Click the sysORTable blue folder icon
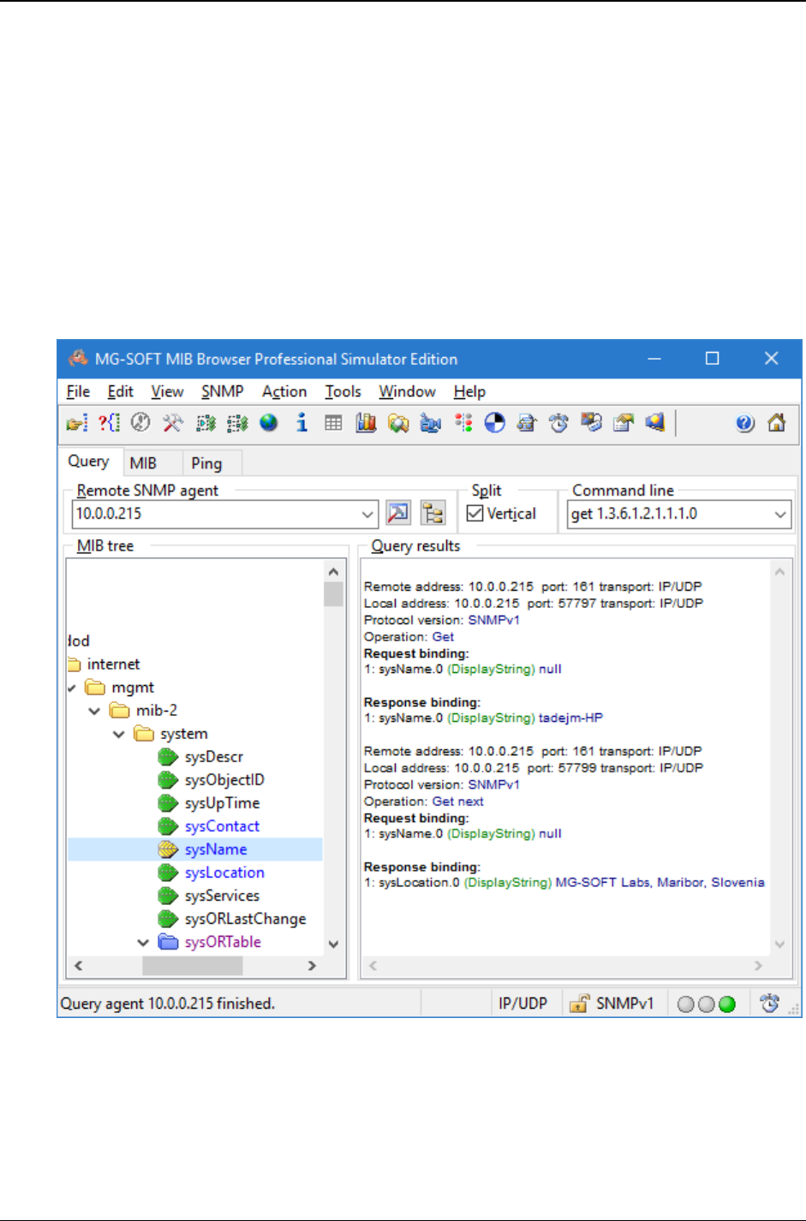Image resolution: width=806 pixels, height=1221 pixels. 169,942
